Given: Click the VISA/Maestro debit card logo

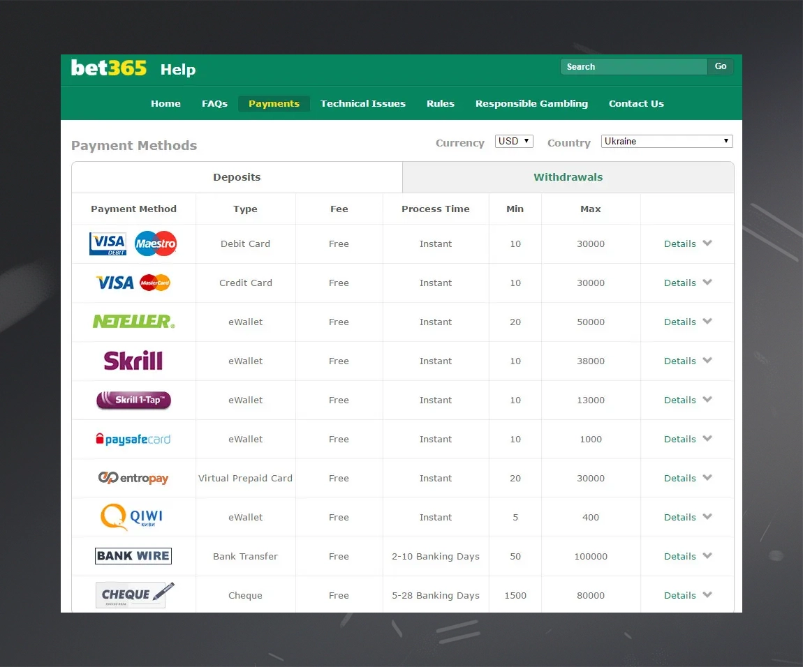Looking at the screenshot, I should (133, 243).
